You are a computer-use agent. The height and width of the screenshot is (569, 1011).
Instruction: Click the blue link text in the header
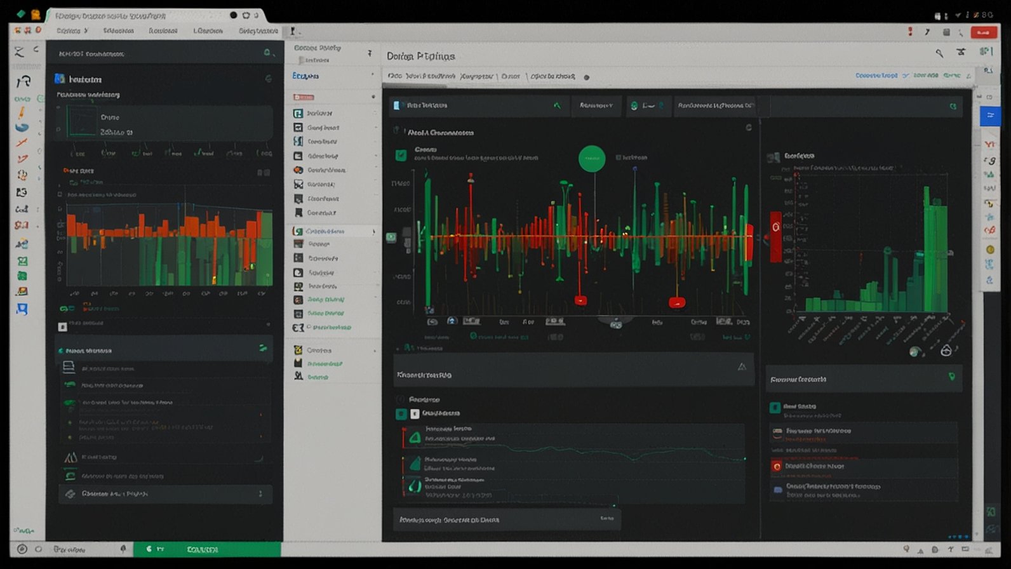click(x=876, y=76)
